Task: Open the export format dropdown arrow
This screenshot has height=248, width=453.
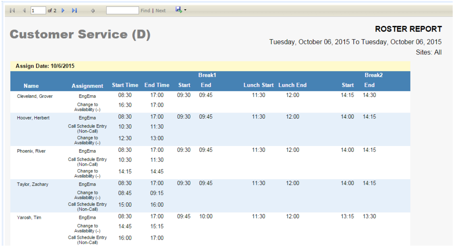Action: coord(185,10)
